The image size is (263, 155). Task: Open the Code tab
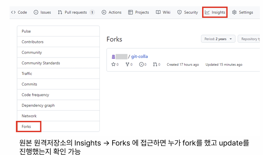[19, 12]
